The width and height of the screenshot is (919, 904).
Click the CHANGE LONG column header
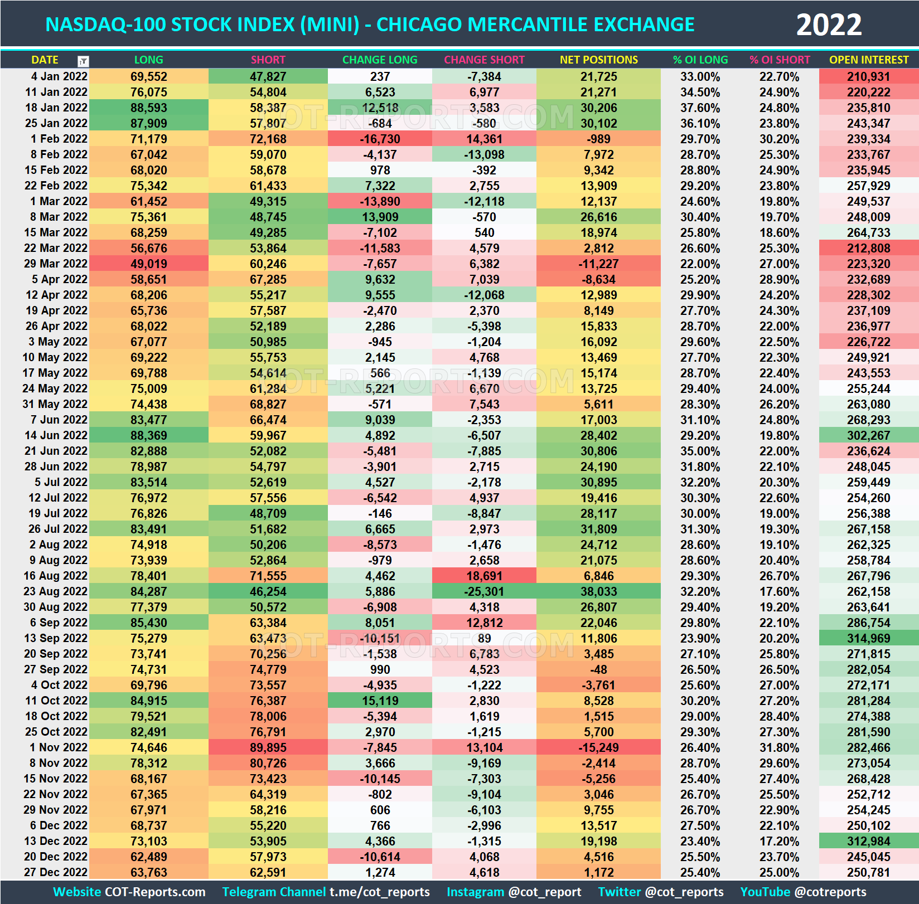[x=380, y=60]
